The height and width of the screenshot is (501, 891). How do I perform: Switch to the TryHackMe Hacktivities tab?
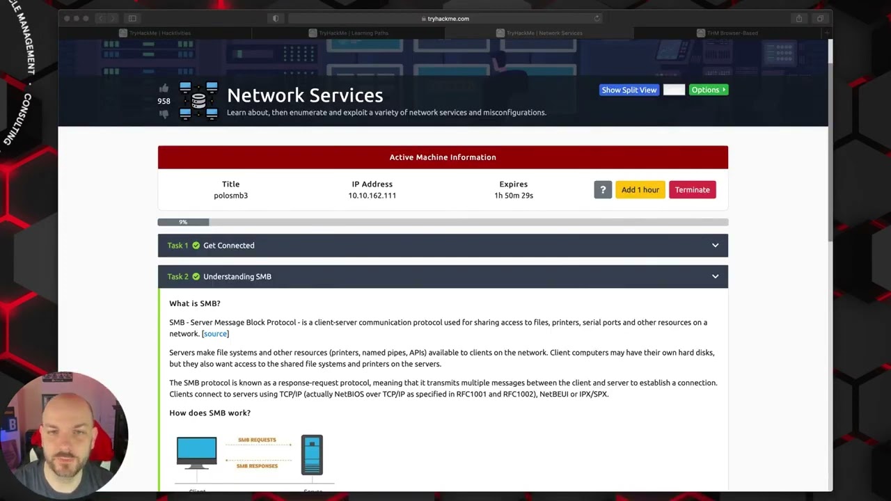155,33
